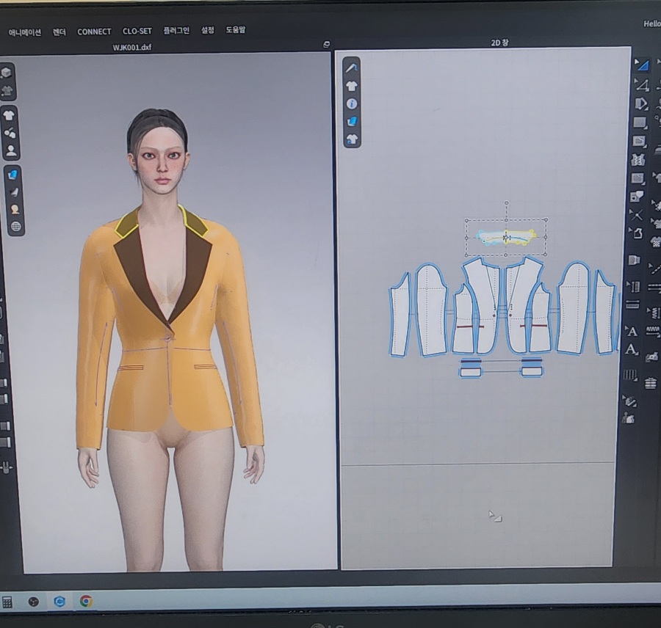Screen dimensions: 661x628
Task: Select blue textured surface render icon in 3D toolbar
Action: pyautogui.click(x=13, y=175)
